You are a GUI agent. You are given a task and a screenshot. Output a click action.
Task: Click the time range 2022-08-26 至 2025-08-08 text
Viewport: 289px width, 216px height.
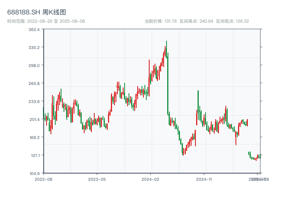point(46,21)
